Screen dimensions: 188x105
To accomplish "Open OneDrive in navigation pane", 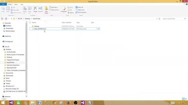I will click(8, 36).
